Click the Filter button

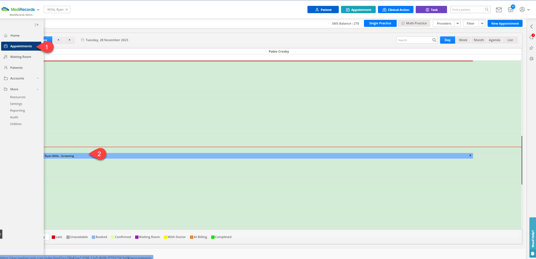click(471, 23)
